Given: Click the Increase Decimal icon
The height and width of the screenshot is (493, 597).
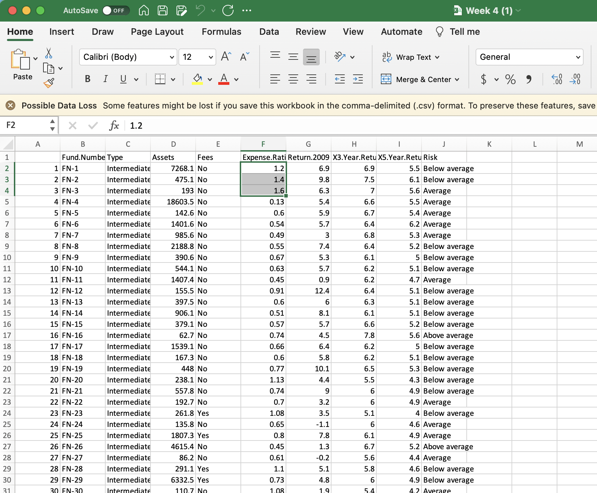Looking at the screenshot, I should click(557, 79).
